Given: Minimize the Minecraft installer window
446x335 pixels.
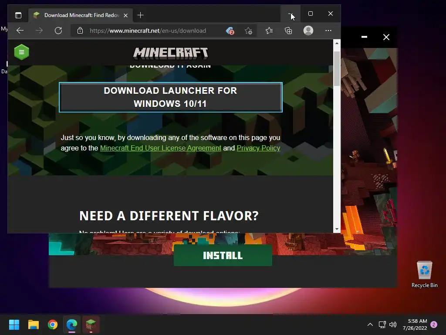Looking at the screenshot, I should pos(364,37).
